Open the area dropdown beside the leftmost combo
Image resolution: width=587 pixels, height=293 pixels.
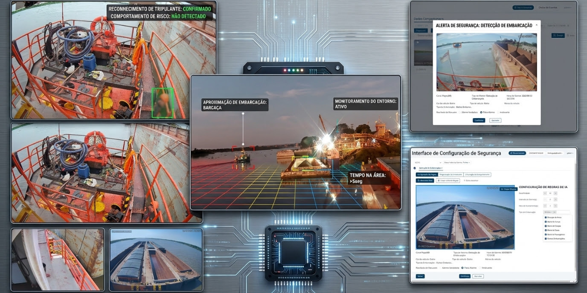tap(457, 162)
